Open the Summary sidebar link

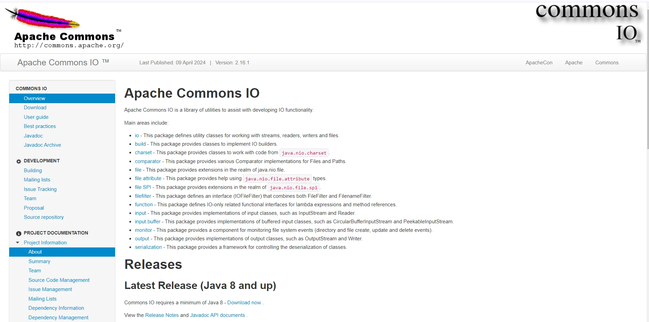[x=39, y=261]
